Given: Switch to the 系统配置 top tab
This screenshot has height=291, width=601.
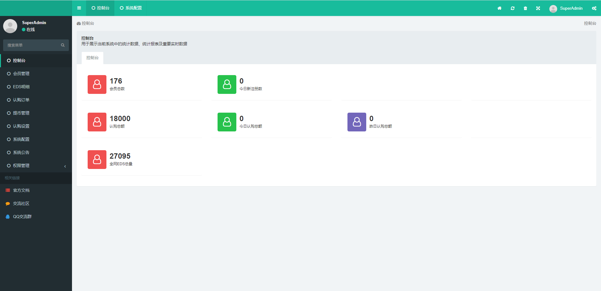Looking at the screenshot, I should tap(131, 8).
